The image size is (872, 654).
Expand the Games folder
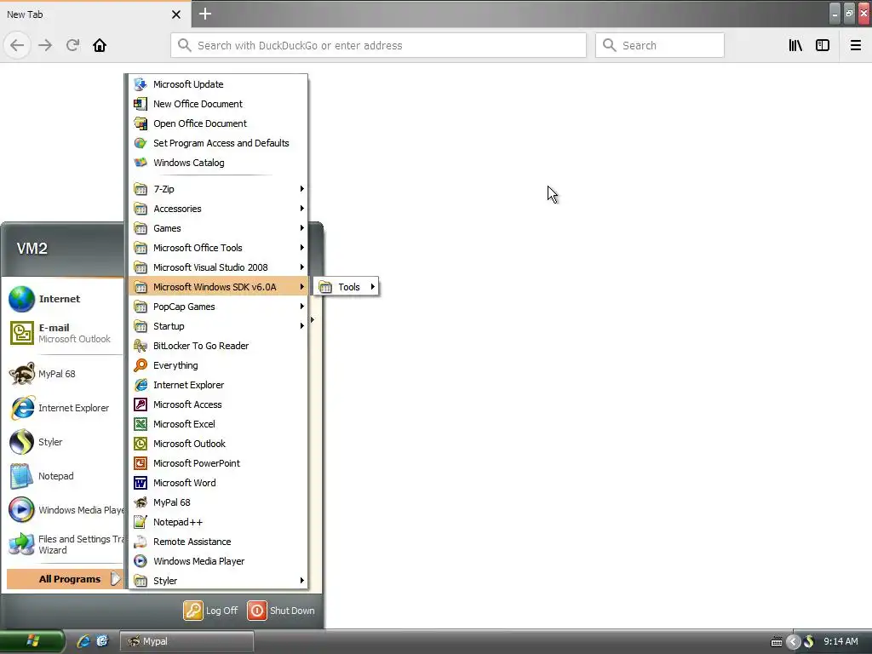pos(218,228)
